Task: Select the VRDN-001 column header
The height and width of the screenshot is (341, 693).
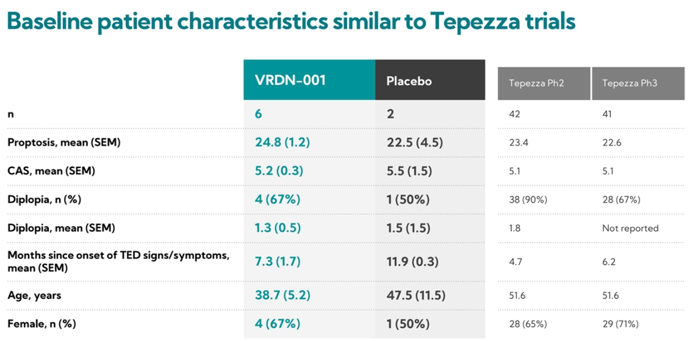Action: (290, 80)
